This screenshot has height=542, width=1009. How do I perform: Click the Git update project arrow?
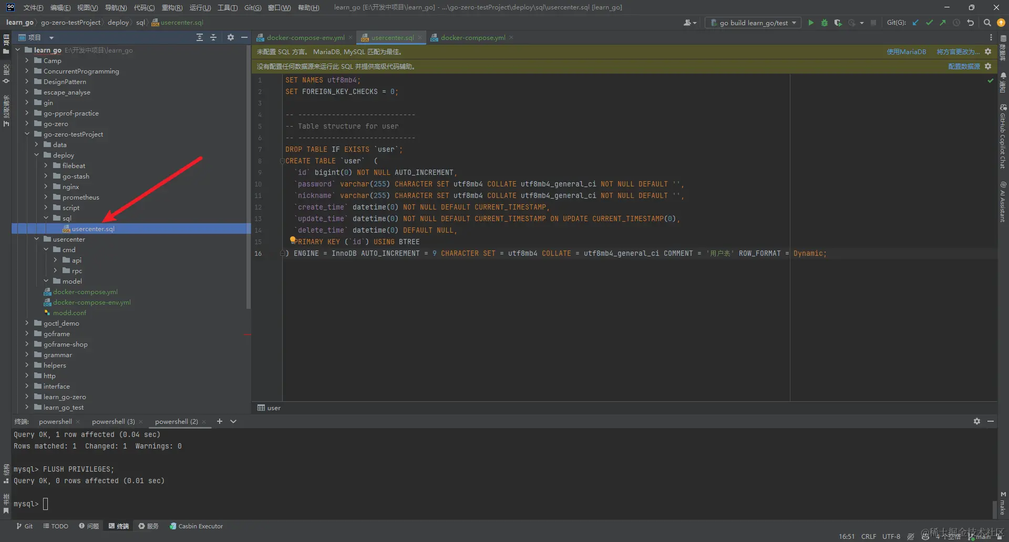tap(915, 23)
